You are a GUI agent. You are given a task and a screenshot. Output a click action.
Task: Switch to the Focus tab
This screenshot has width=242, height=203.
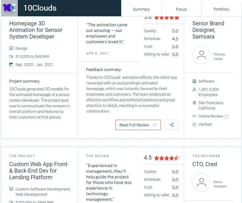(x=181, y=9)
